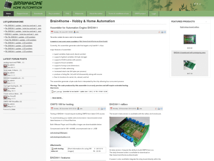The width and height of the screenshot is (214, 161).
Task: Email the OWFS VM for testing article
Action: [104, 109]
